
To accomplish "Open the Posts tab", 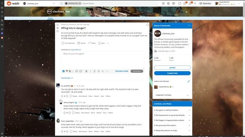I will (50, 18).
